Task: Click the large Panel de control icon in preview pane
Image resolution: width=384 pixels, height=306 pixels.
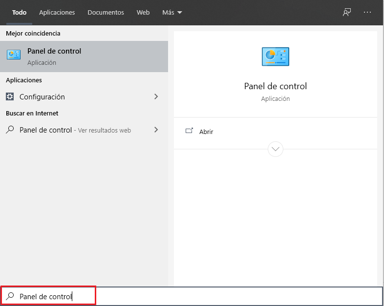Action: pos(276,57)
